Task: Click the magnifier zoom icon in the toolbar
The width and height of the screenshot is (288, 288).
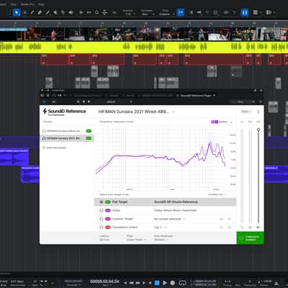Action: [96, 12]
